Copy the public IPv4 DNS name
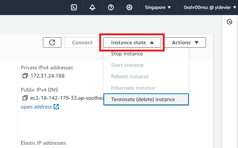Screen dimensions: 238x148 click(25, 98)
